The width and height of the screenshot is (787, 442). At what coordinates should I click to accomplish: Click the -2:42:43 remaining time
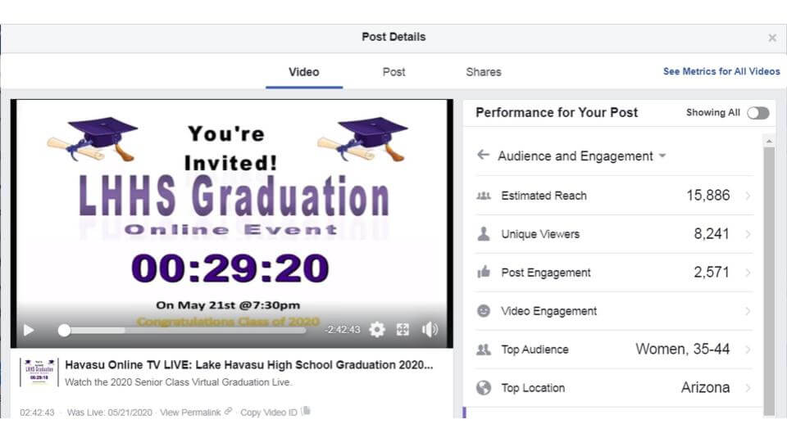pyautogui.click(x=342, y=330)
